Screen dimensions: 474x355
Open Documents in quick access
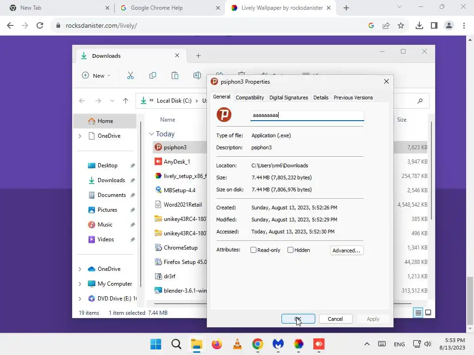pyautogui.click(x=112, y=195)
